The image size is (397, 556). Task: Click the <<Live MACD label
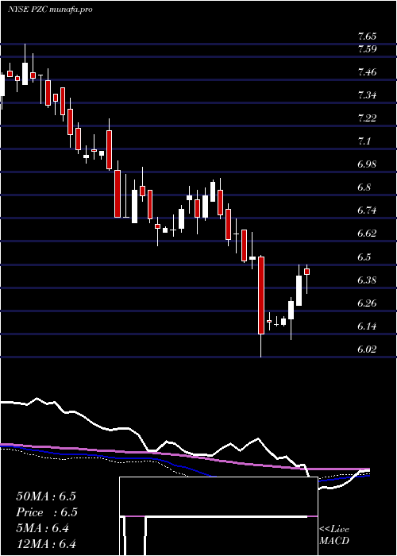pos(334,535)
